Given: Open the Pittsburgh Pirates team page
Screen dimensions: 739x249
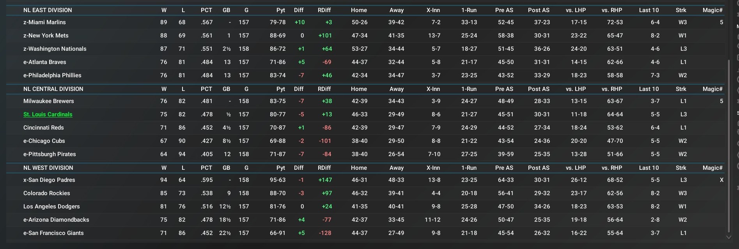Looking at the screenshot, I should [x=50, y=154].
